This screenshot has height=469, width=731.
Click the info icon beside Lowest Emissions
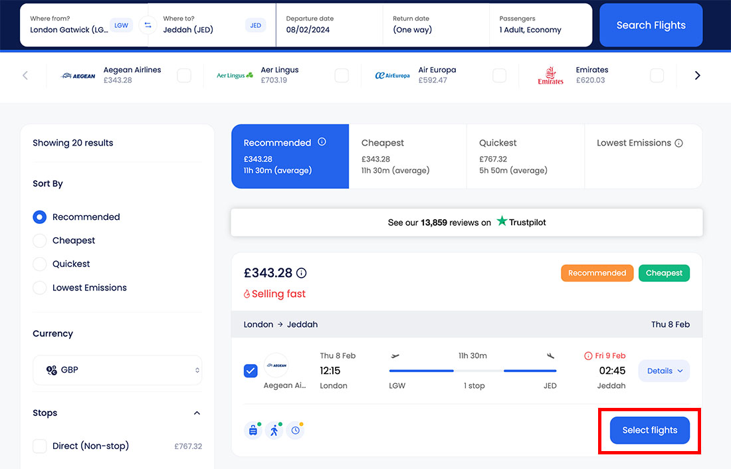click(679, 143)
